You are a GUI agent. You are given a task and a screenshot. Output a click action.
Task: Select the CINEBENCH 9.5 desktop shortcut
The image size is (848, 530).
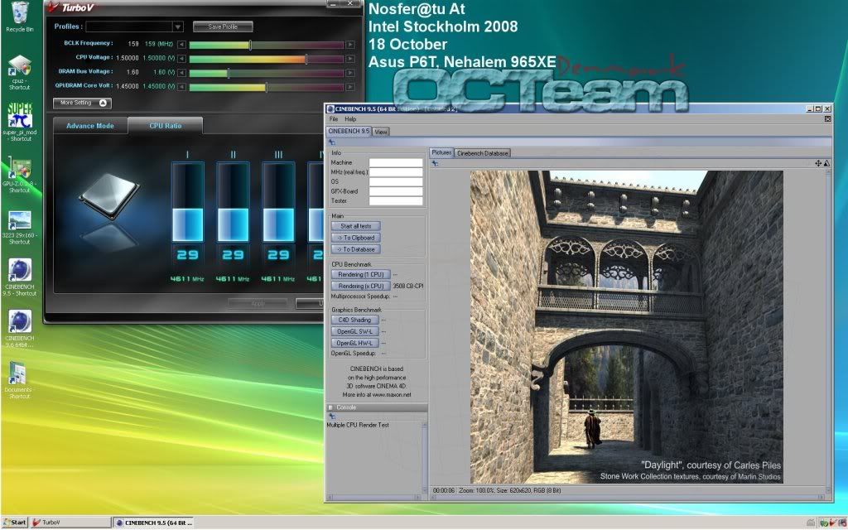(20, 277)
